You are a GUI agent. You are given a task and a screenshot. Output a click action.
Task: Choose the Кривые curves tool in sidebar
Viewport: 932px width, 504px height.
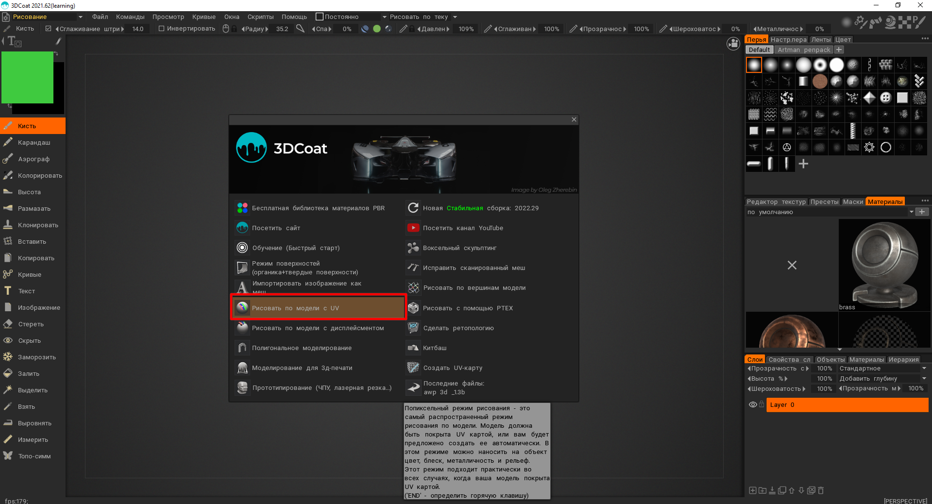33,274
